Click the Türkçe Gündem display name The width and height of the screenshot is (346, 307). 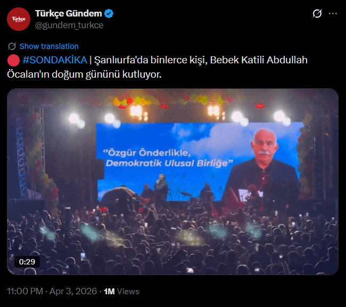(x=69, y=13)
